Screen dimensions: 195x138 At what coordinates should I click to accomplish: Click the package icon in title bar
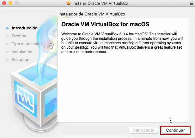pos(69,3)
